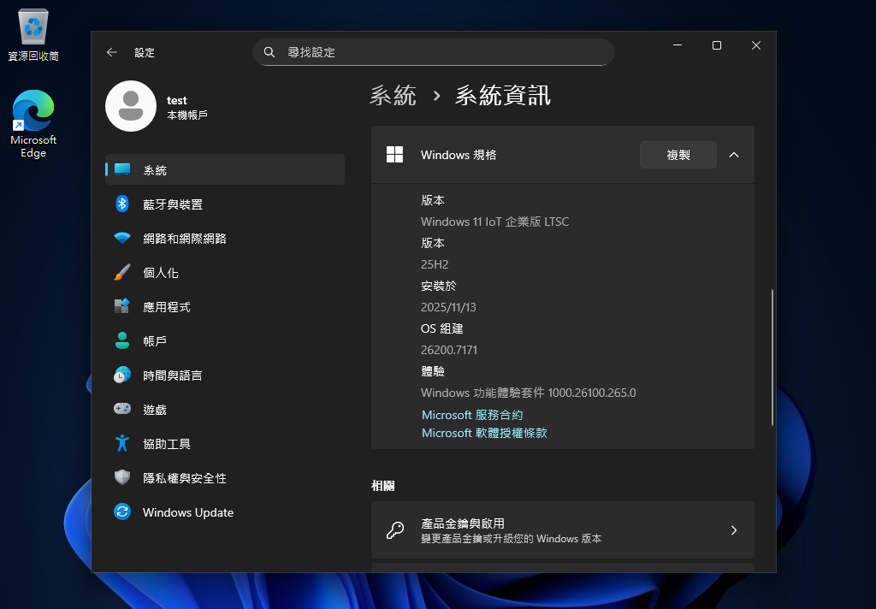This screenshot has width=876, height=609.
Task: Select 帳戶 person icon in sidebar
Action: pos(122,340)
